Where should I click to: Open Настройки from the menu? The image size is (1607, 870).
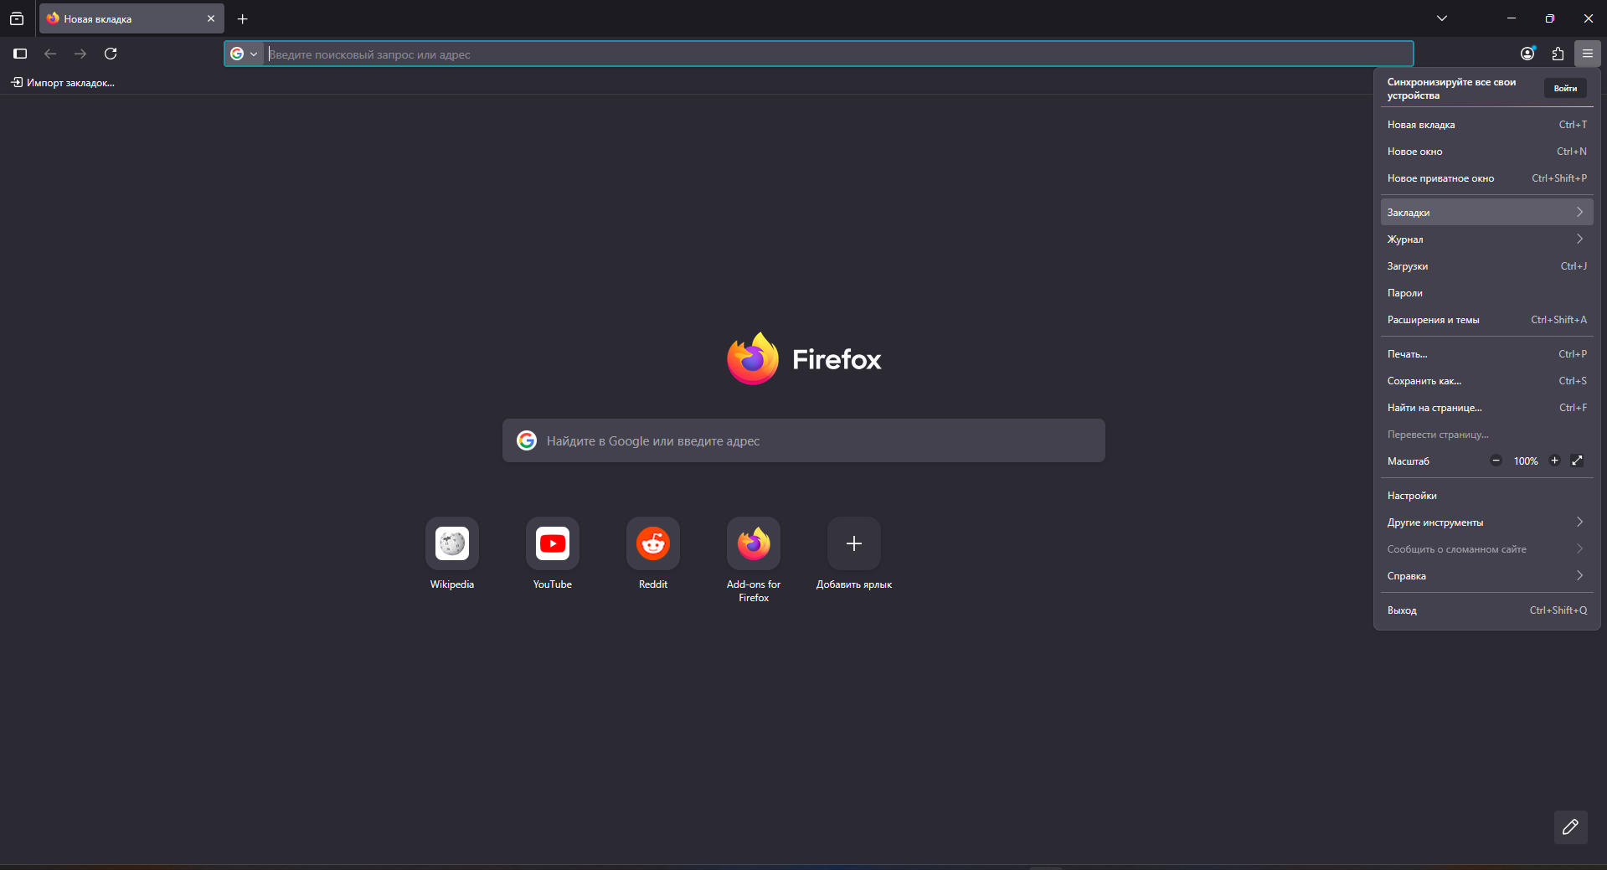(x=1487, y=496)
